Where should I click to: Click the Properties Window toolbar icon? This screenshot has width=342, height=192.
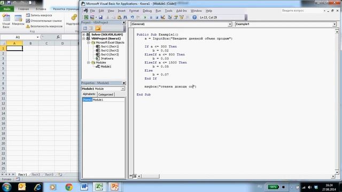point(176,17)
